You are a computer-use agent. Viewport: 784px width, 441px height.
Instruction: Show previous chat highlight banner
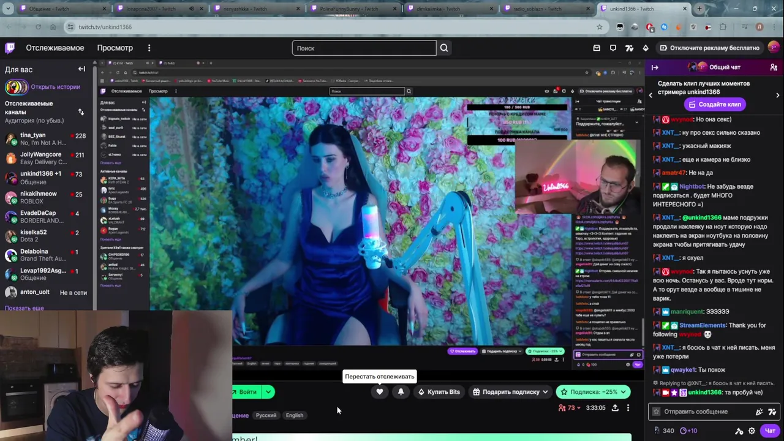pyautogui.click(x=650, y=95)
